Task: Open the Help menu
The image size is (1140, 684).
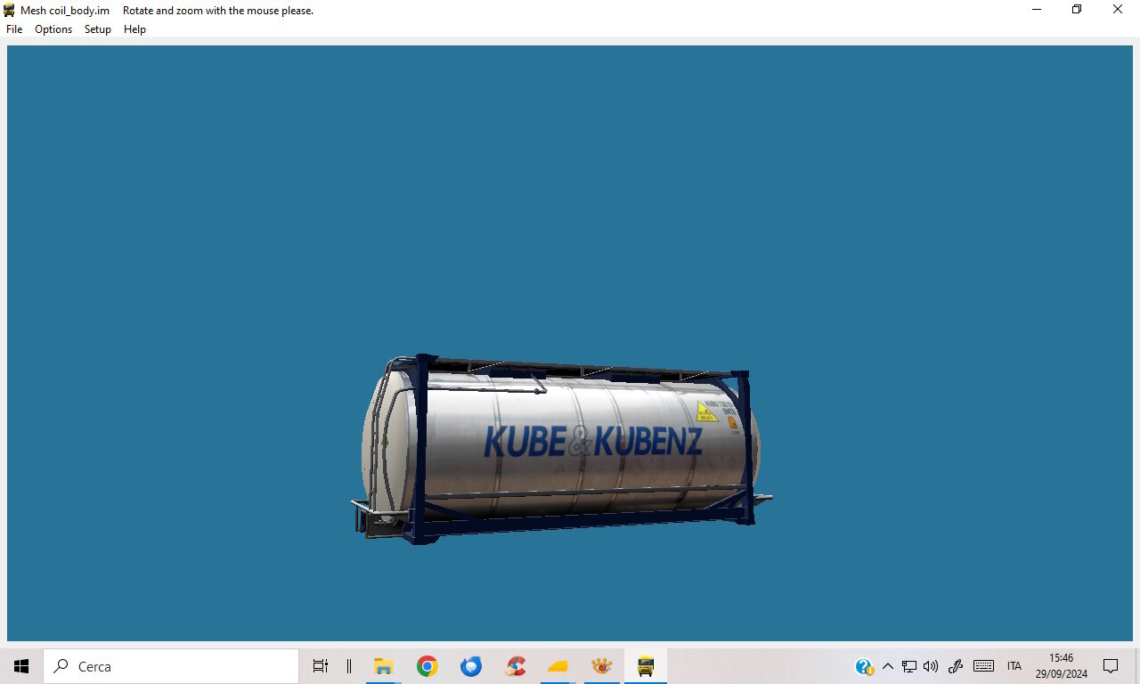Action: (134, 29)
